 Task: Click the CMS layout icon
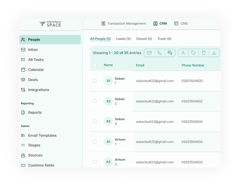coord(176,24)
